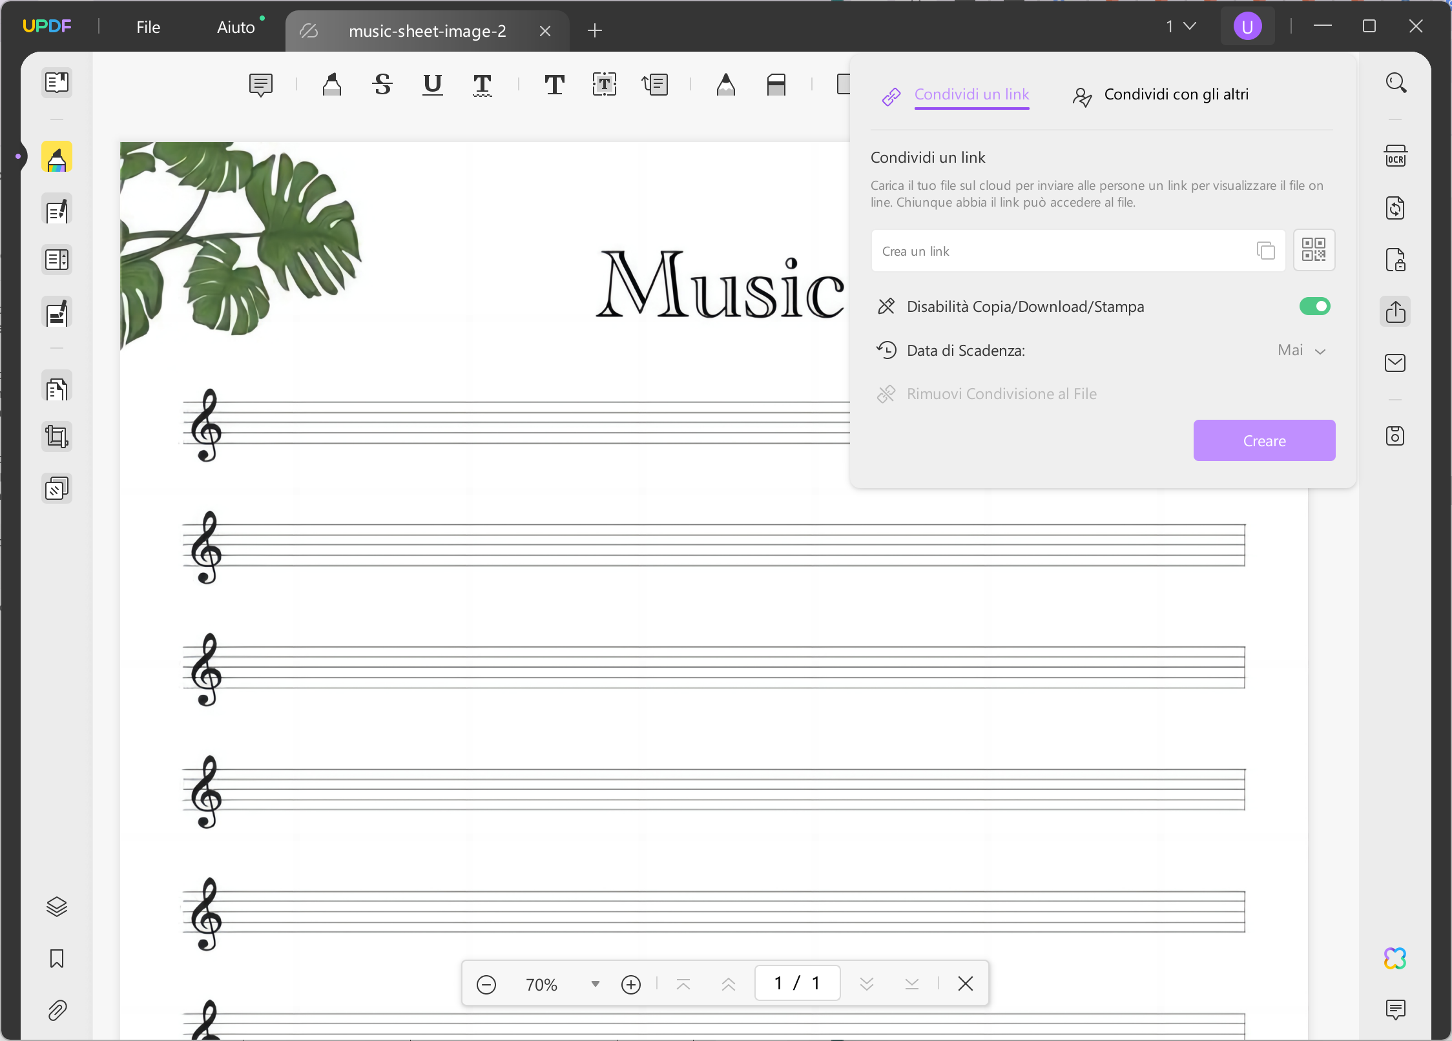Image resolution: width=1452 pixels, height=1041 pixels.
Task: Show the QR code for the link
Action: click(x=1314, y=250)
